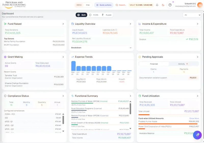Select the Rupee filter option

(x=107, y=15)
